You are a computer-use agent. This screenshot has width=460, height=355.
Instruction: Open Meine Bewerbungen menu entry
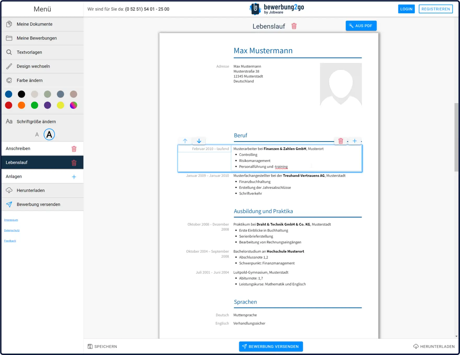pos(42,38)
